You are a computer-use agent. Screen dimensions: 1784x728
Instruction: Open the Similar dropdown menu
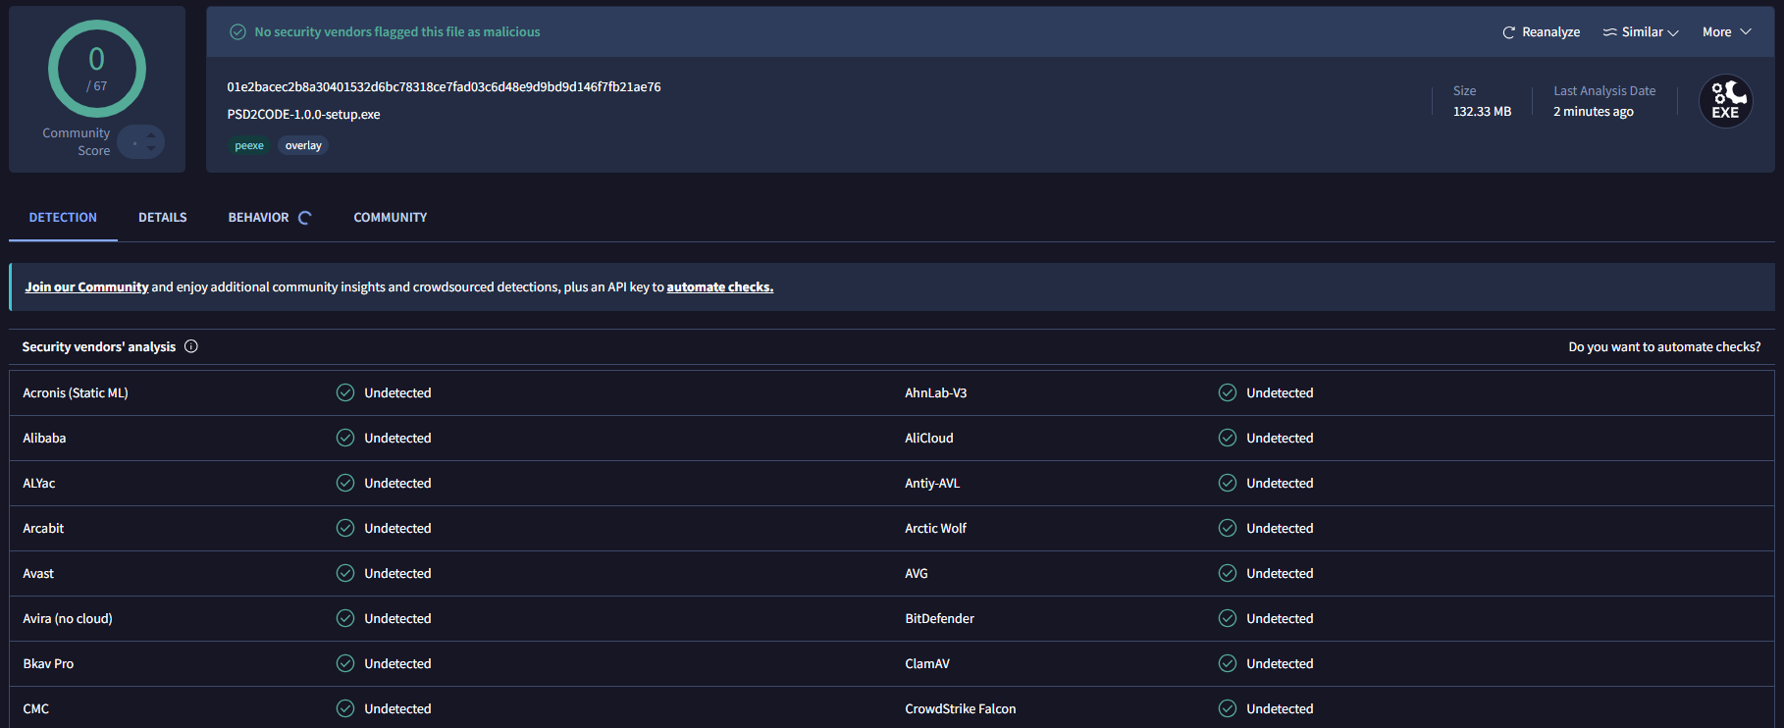(1641, 32)
